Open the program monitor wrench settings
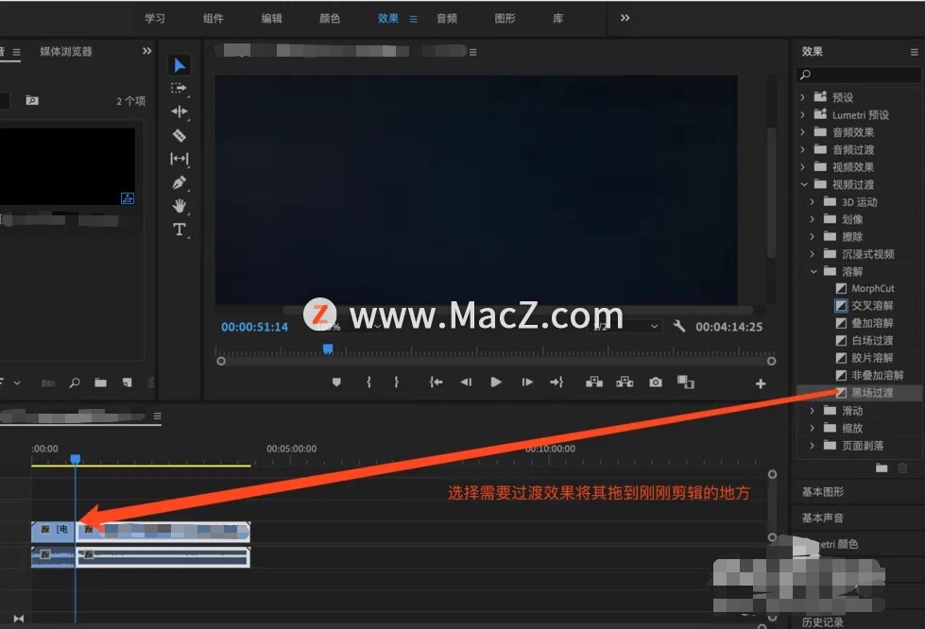 point(679,326)
